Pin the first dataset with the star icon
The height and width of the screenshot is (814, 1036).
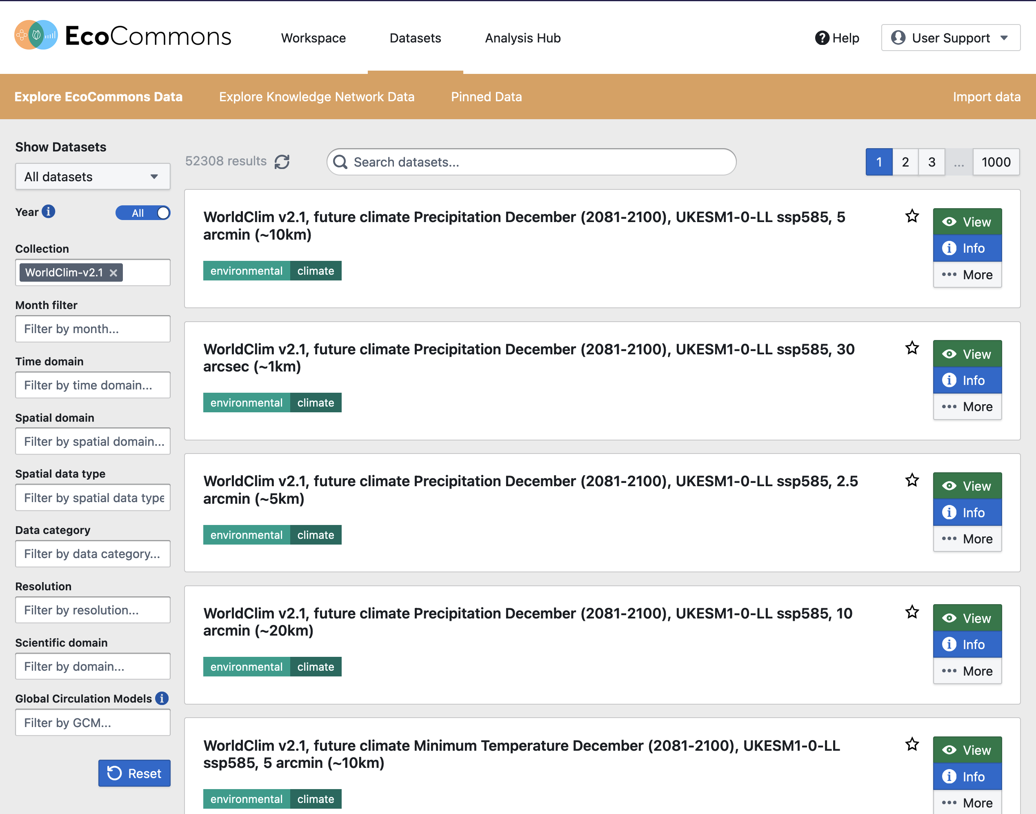(912, 216)
